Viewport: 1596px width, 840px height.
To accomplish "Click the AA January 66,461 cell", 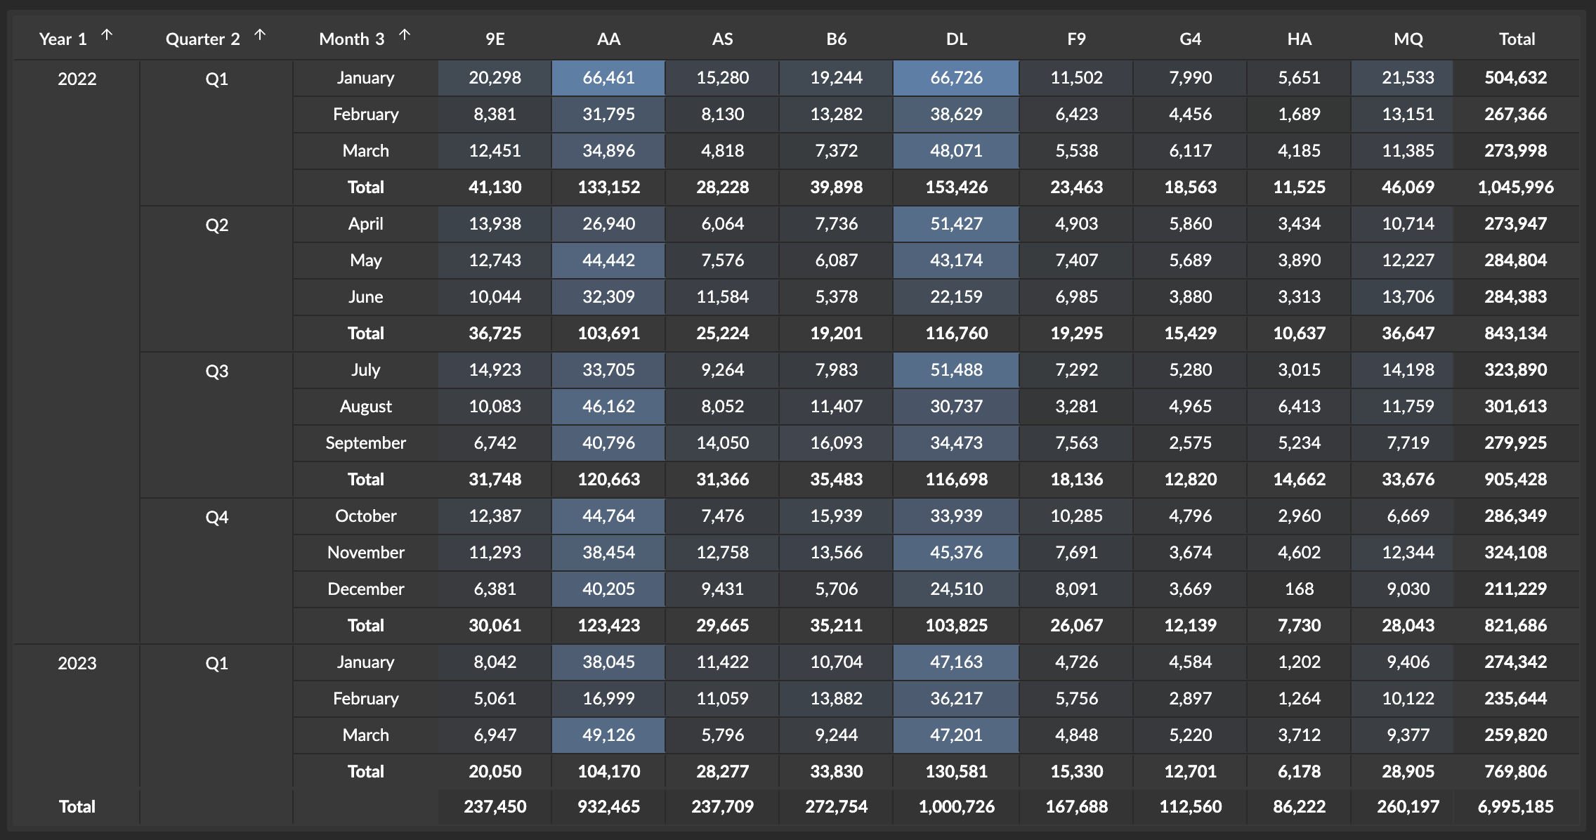I will click(x=608, y=78).
